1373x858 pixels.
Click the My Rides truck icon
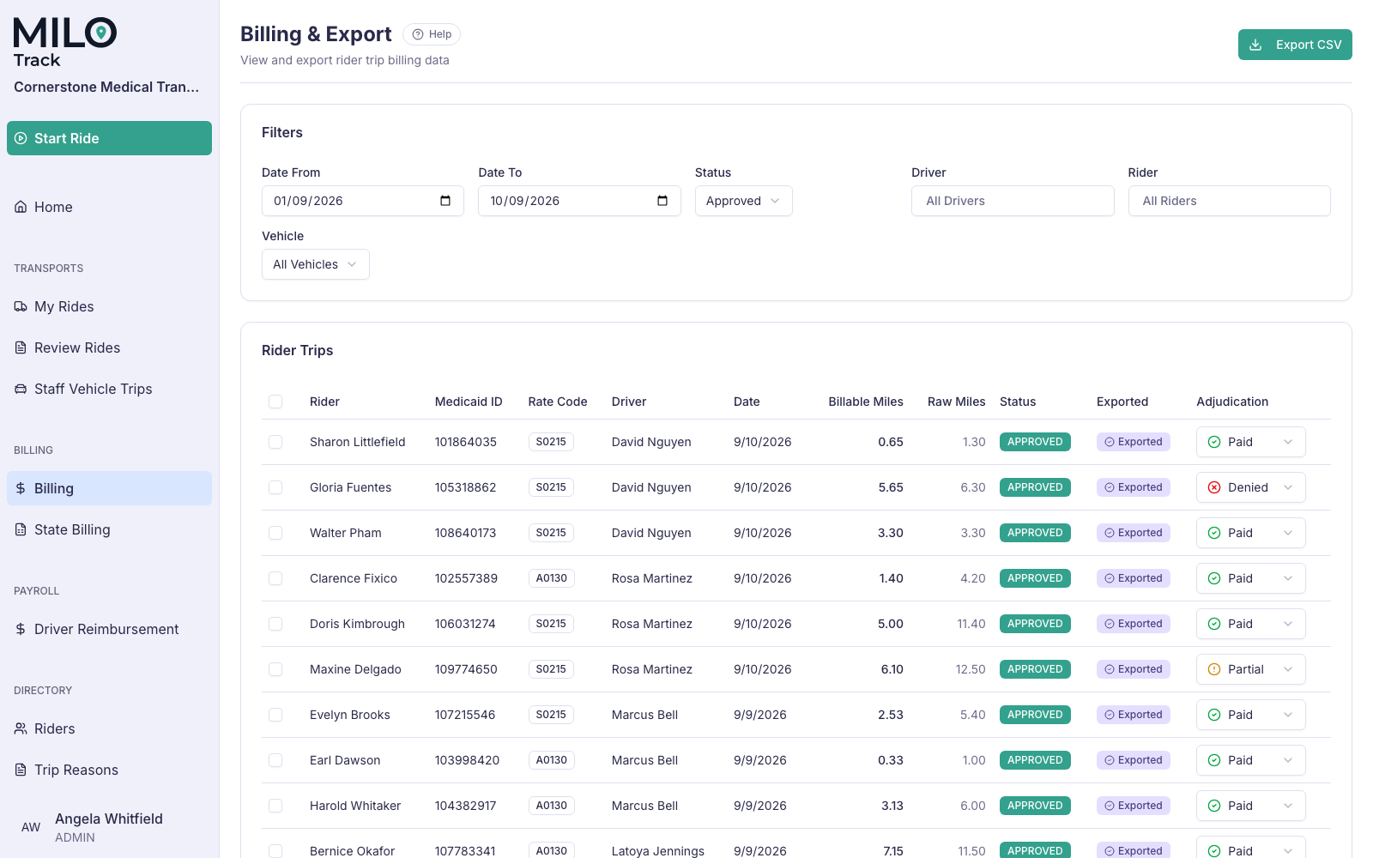pyautogui.click(x=21, y=306)
